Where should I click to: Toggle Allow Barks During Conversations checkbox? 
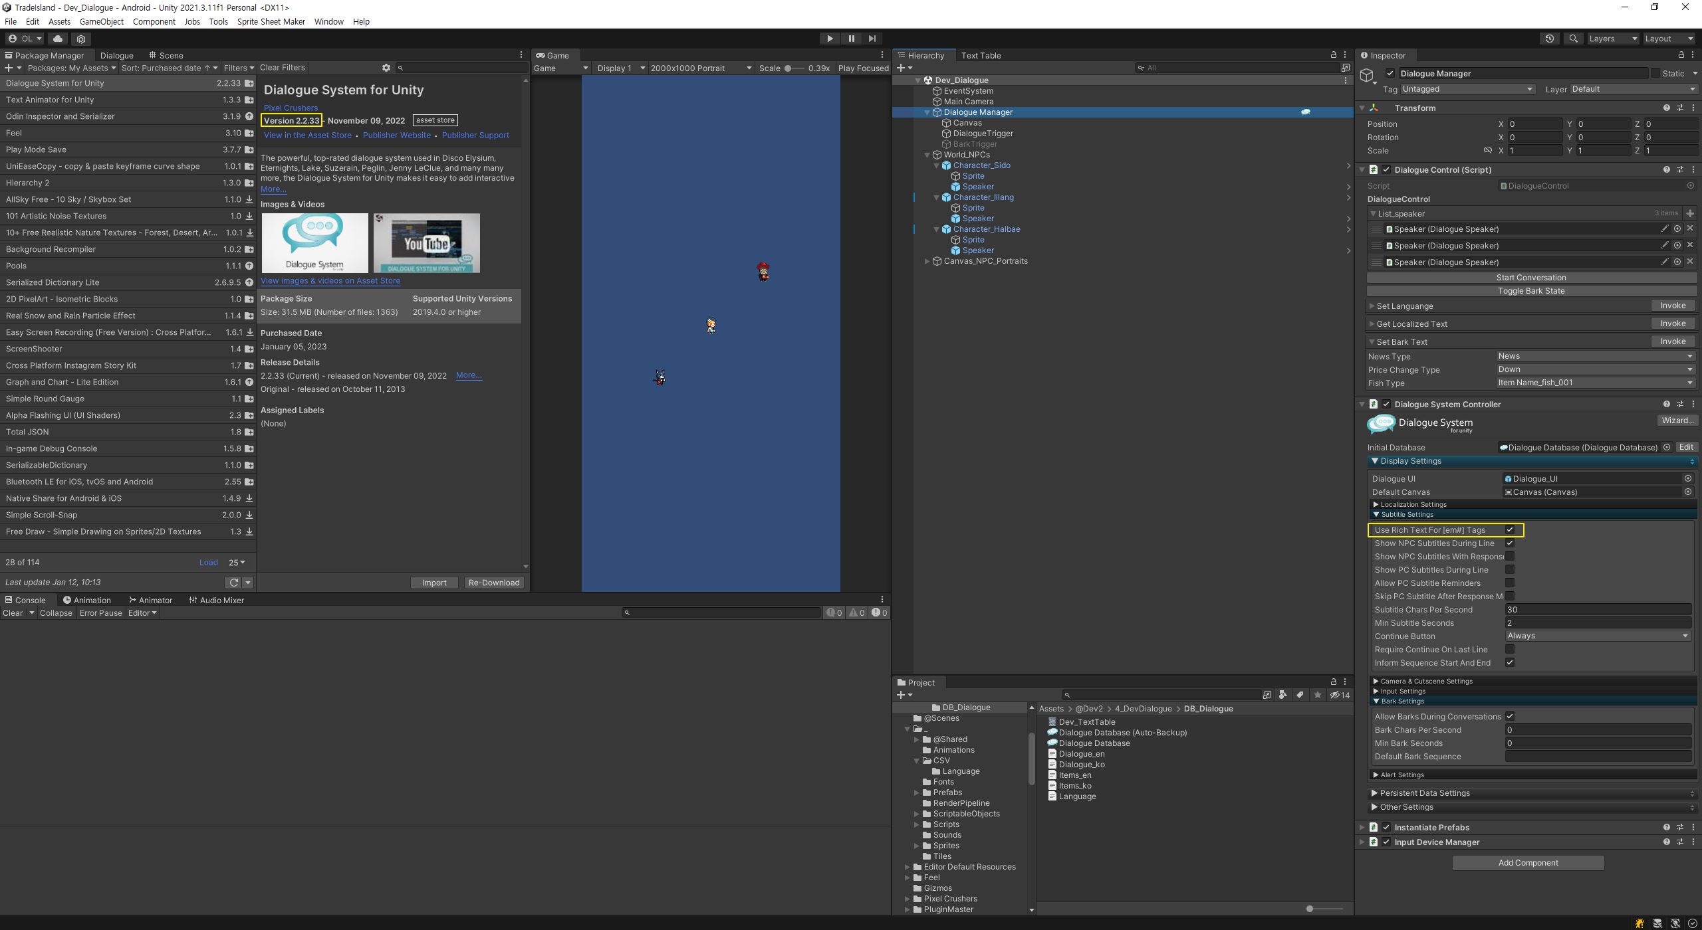[x=1510, y=716]
